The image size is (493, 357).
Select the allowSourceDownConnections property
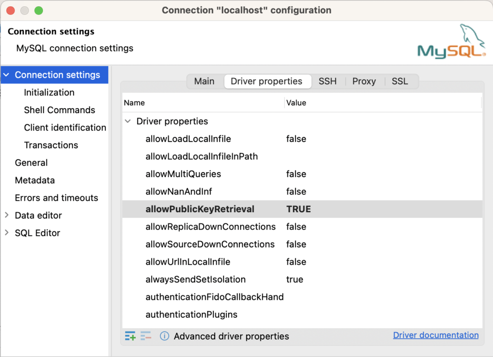tap(210, 244)
